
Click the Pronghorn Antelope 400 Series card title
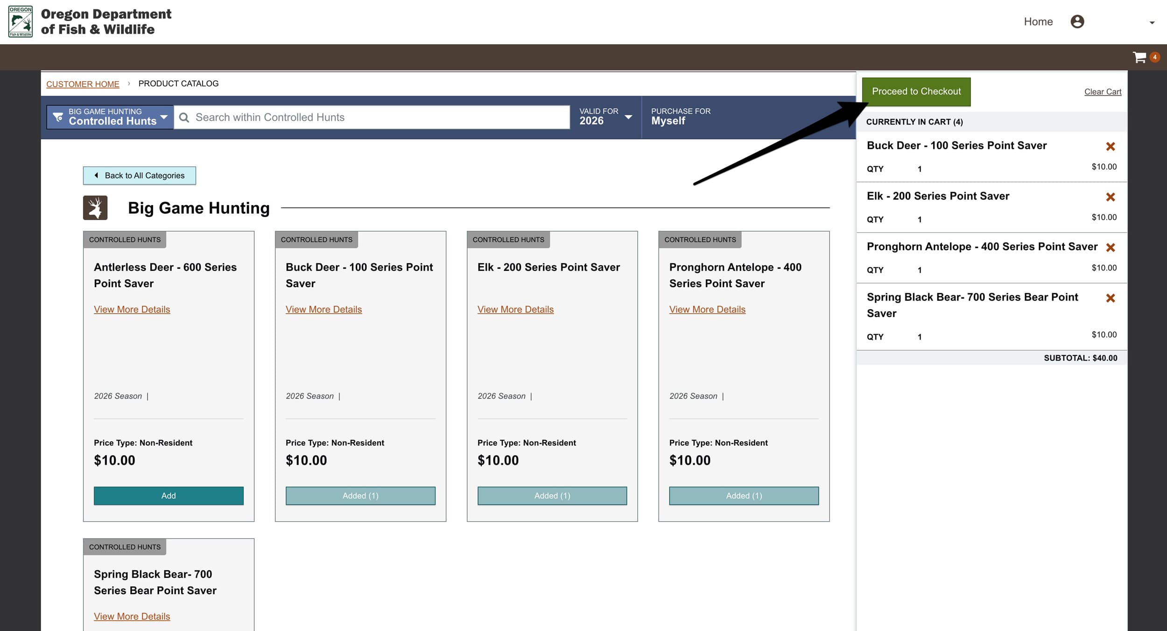pyautogui.click(x=735, y=275)
